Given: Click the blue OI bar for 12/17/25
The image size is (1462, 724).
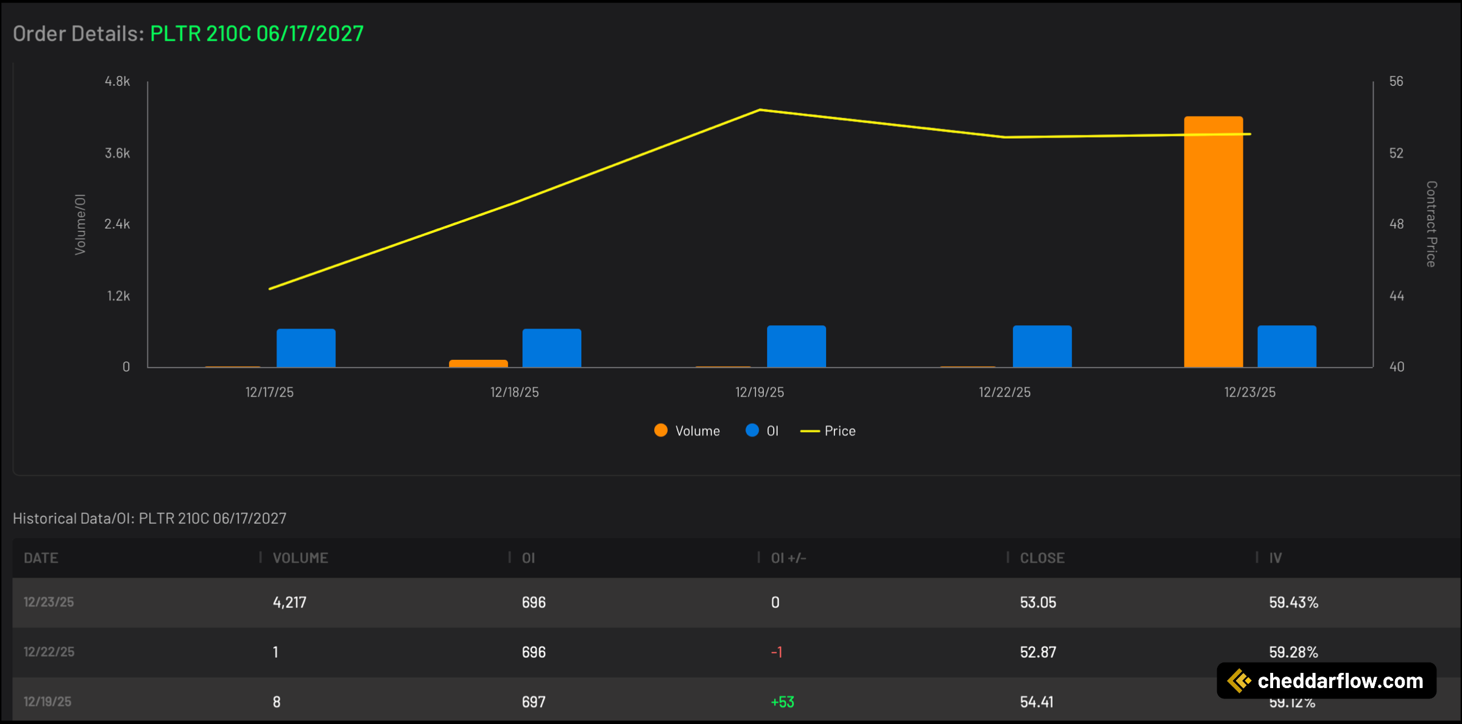Looking at the screenshot, I should [306, 348].
